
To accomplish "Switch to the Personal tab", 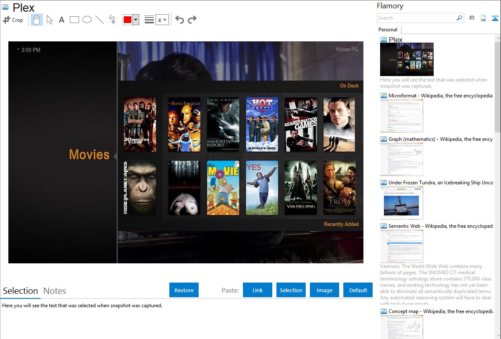I will coord(388,30).
